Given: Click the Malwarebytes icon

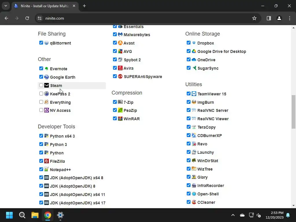Looking at the screenshot, I should click(x=120, y=34).
